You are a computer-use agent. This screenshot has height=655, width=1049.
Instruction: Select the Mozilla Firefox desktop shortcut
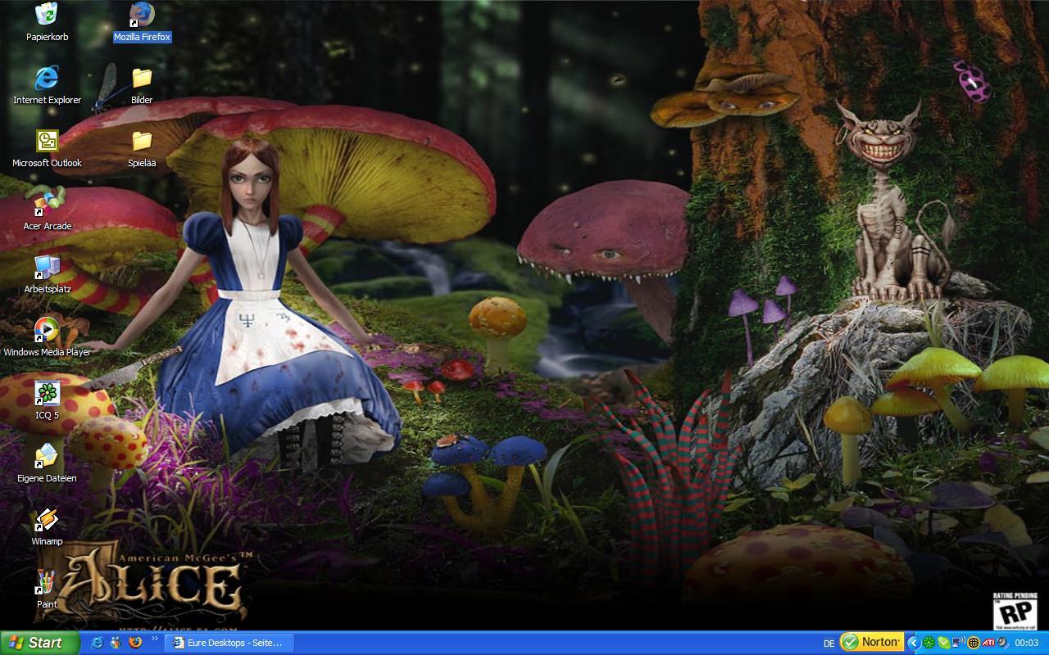142,22
